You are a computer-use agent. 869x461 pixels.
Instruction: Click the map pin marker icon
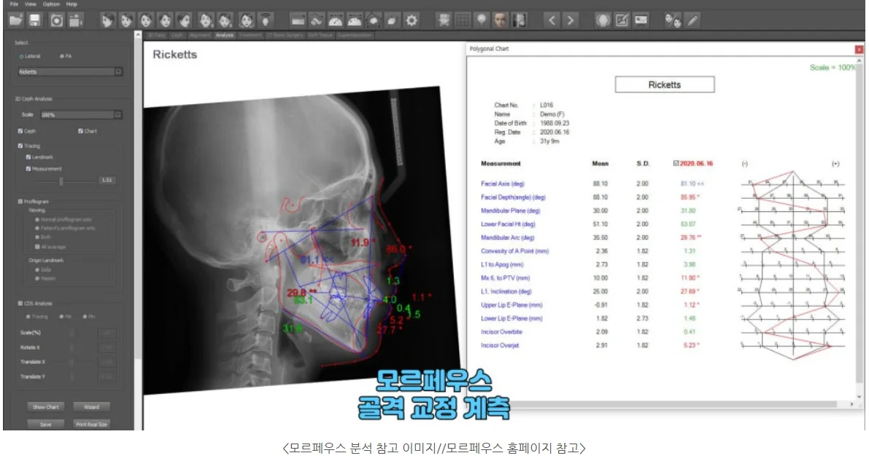tap(482, 21)
